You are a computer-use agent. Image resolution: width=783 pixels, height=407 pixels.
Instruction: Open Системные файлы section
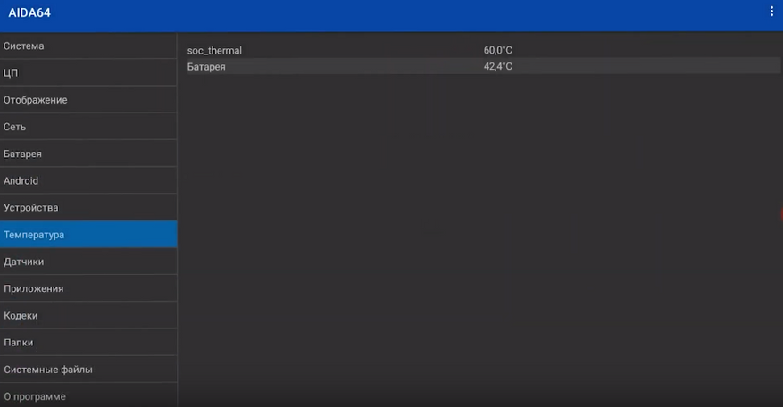[x=88, y=370]
